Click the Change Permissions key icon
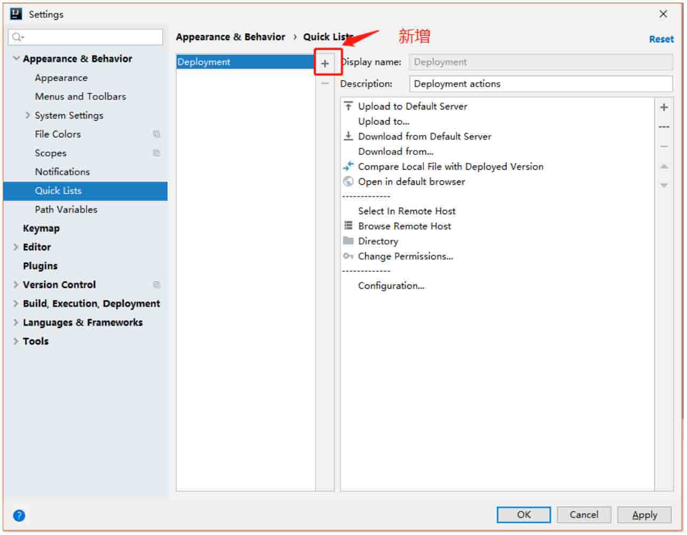This screenshot has height=535, width=687. point(349,256)
